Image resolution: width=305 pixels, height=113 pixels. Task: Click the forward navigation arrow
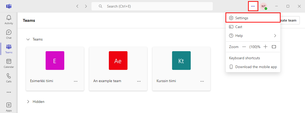[86, 6]
